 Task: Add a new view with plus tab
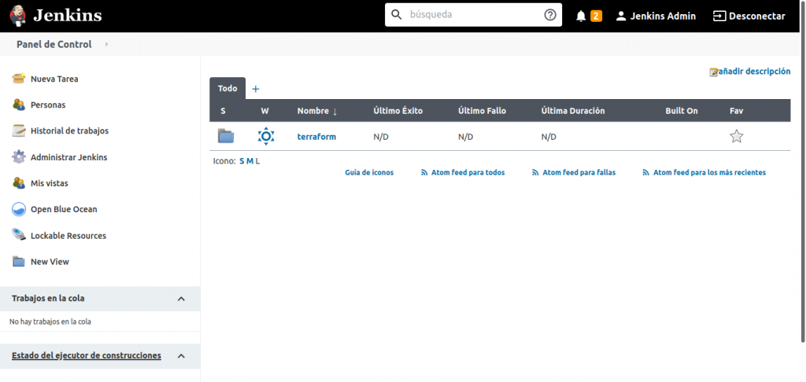255,89
